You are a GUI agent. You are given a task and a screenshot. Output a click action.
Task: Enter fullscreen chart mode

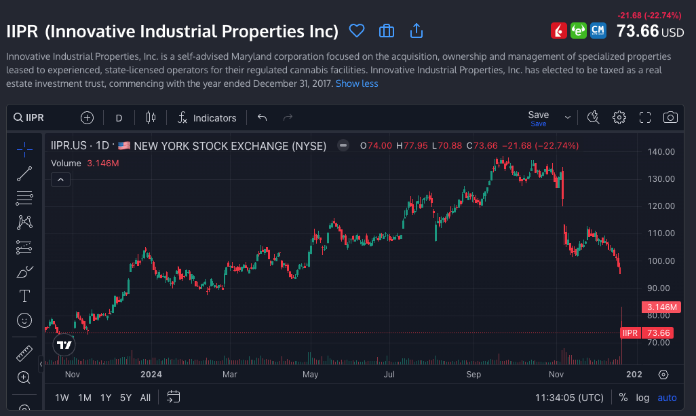pyautogui.click(x=645, y=117)
